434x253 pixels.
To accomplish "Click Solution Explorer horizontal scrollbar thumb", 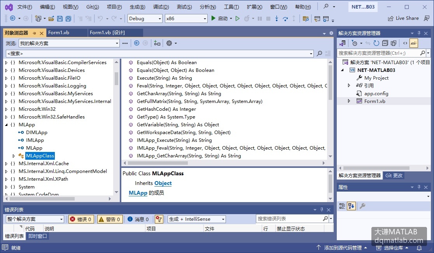I will point(376,168).
